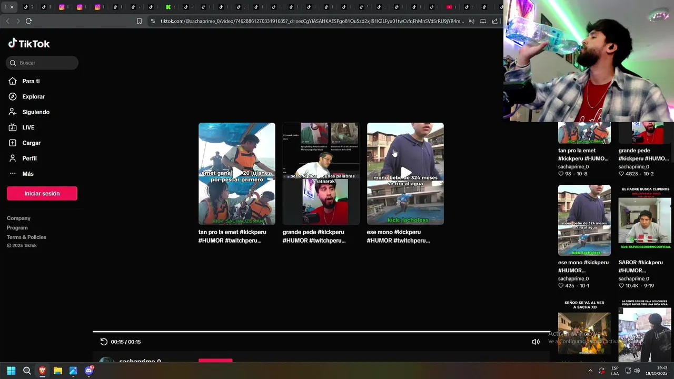Open the Windows Start menu
Viewport: 674px width, 379px height.
tap(11, 371)
